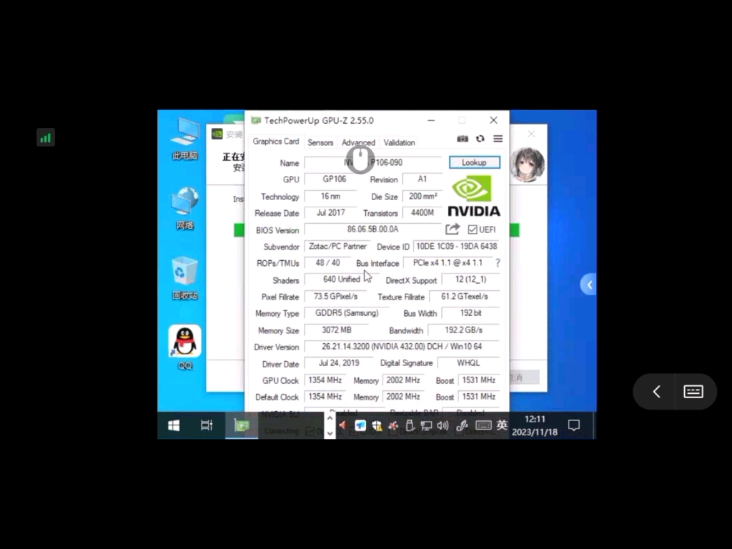Take a GPU-Z screenshot with camera icon
The width and height of the screenshot is (732, 549).
(x=463, y=139)
